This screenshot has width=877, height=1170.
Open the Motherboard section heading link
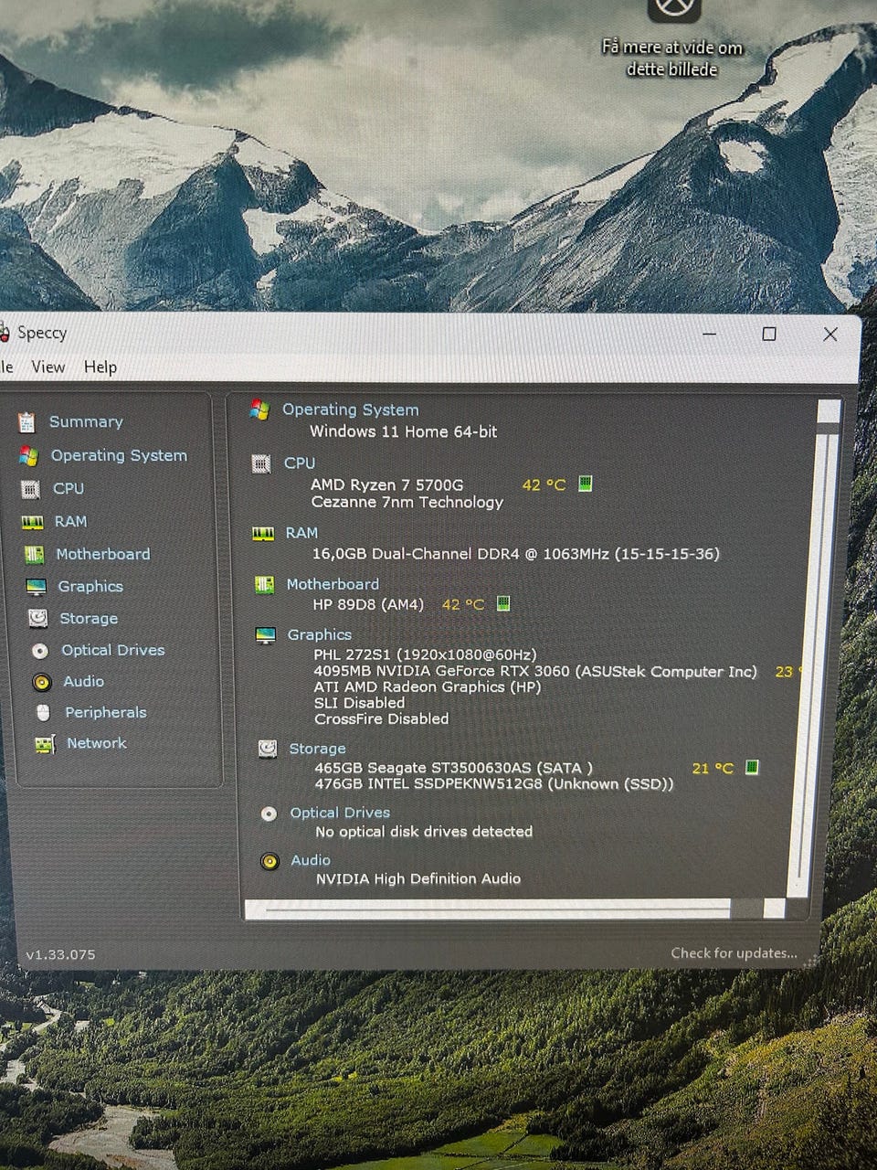333,584
